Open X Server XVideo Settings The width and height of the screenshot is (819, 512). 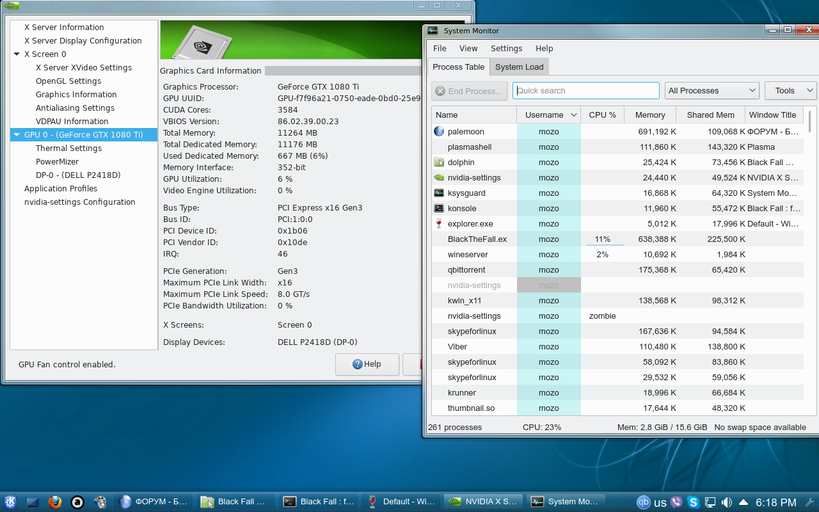pyautogui.click(x=84, y=68)
